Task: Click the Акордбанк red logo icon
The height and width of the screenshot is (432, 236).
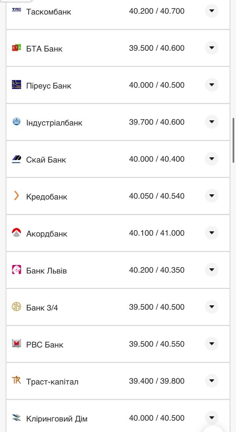Action: click(x=17, y=233)
